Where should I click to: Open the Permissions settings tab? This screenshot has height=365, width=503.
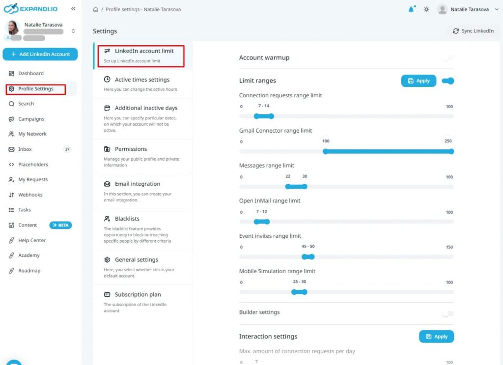tap(143, 157)
